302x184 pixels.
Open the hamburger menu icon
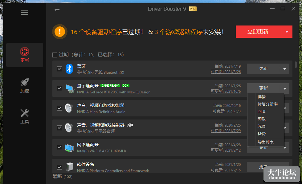25,13
